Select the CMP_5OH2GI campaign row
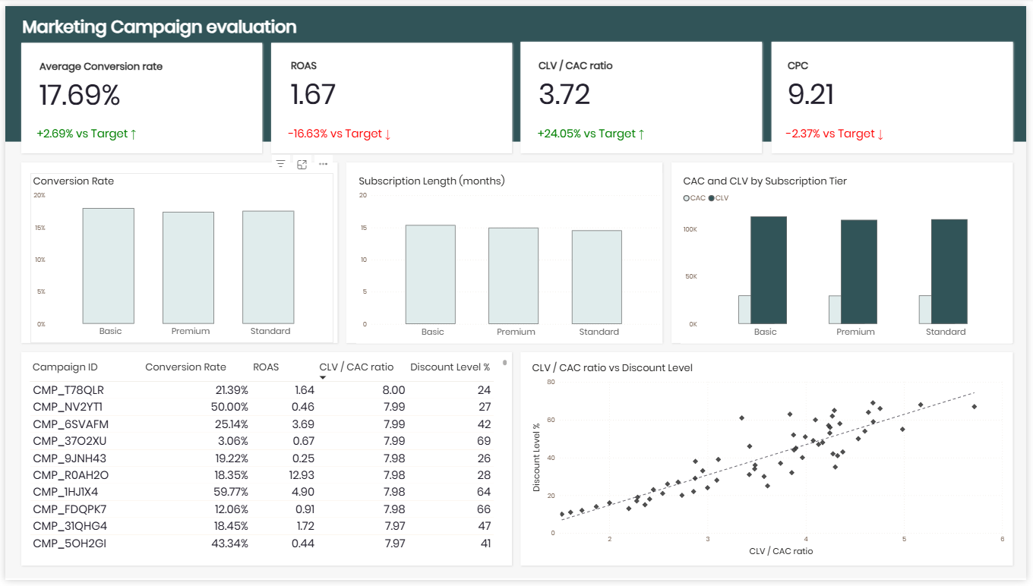The width and height of the screenshot is (1033, 586). (262, 543)
